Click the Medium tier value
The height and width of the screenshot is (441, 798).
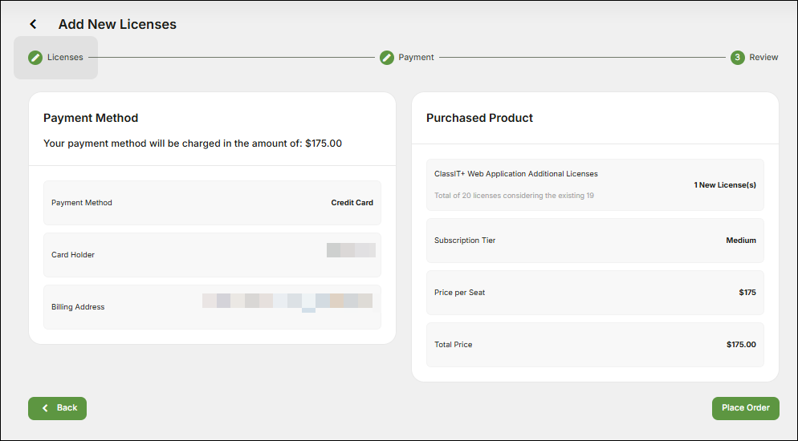[x=741, y=241]
